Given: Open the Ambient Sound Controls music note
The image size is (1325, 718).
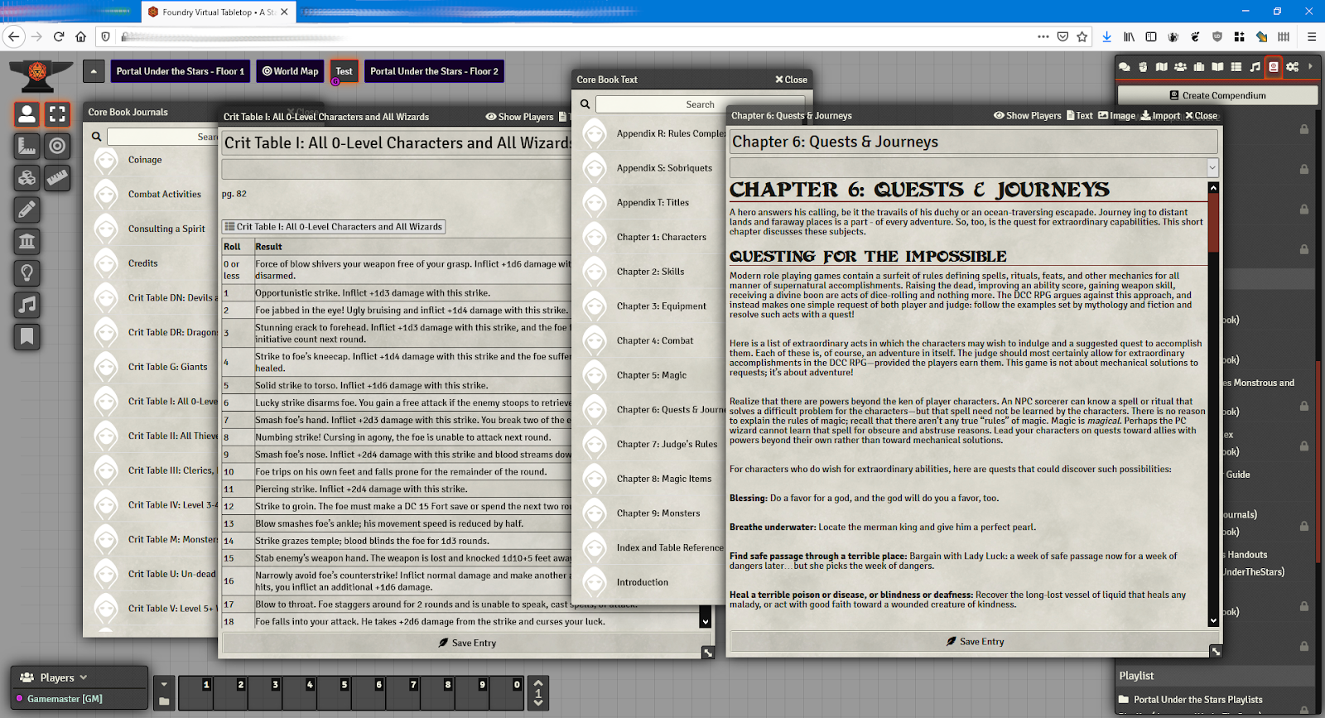Looking at the screenshot, I should 26,305.
